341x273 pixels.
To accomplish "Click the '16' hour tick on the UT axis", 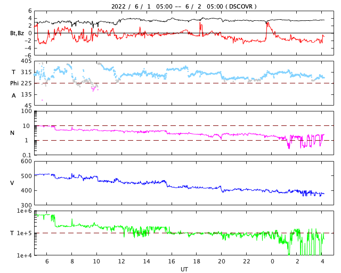I will pyautogui.click(x=172, y=261).
